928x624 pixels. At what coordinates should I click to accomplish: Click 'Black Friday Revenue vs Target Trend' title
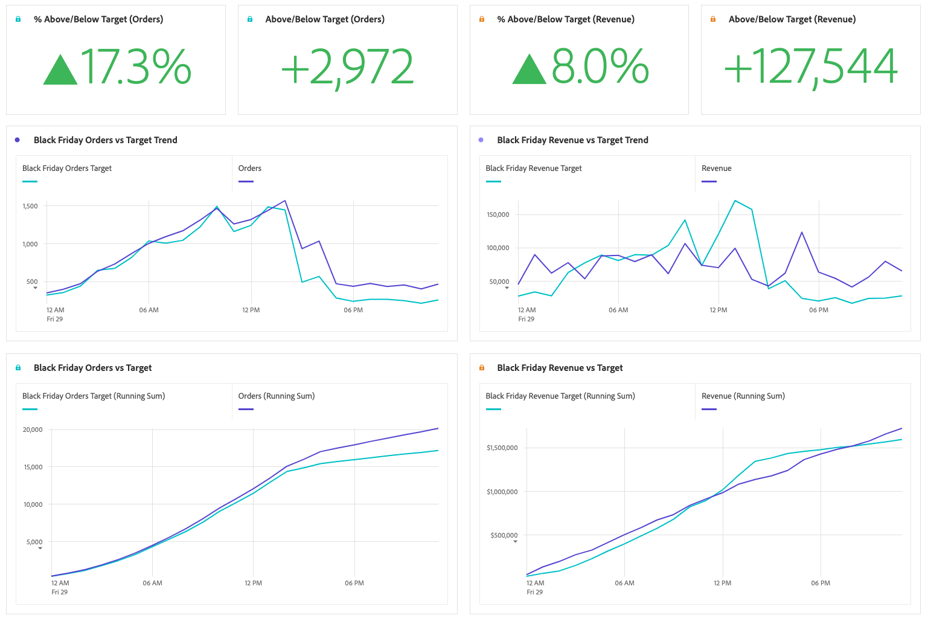573,140
